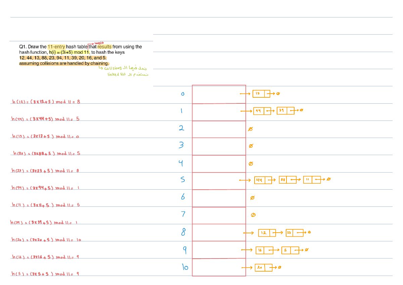Select the h(16) hash calculation line
The height and width of the screenshot is (285, 403).
[x=45, y=257]
